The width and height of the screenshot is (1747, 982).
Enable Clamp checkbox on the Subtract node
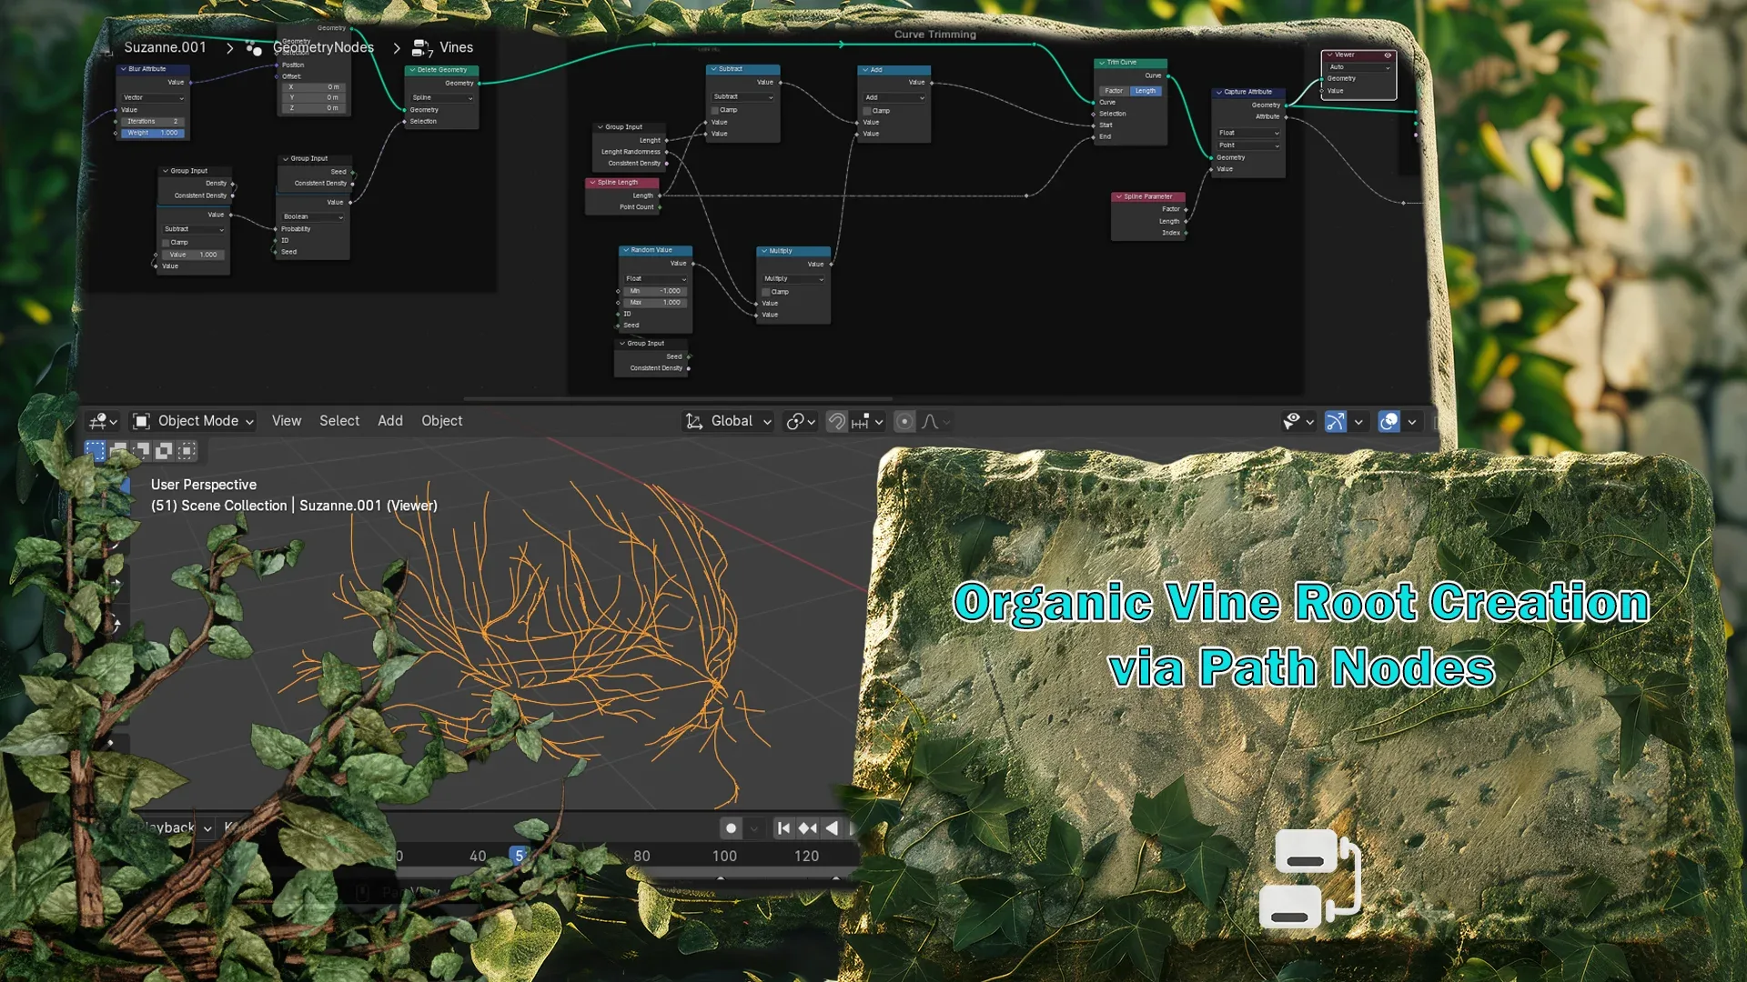pyautogui.click(x=716, y=109)
